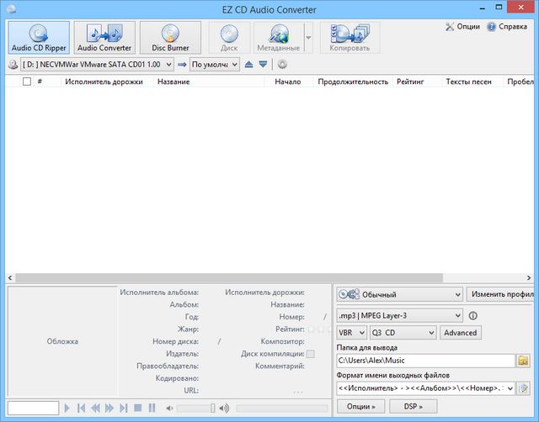539x422 pixels.
Task: Click the Advanced encoder settings button
Action: 460,333
